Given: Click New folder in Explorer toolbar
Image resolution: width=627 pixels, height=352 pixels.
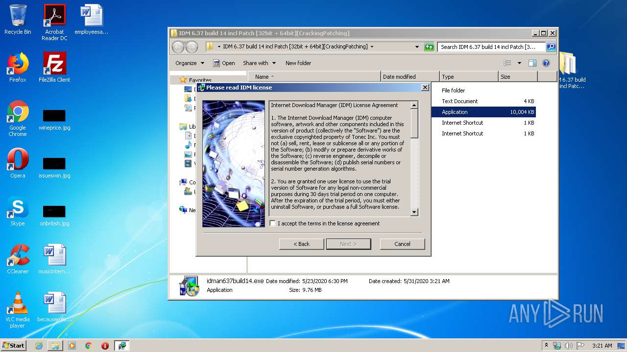Looking at the screenshot, I should [298, 63].
